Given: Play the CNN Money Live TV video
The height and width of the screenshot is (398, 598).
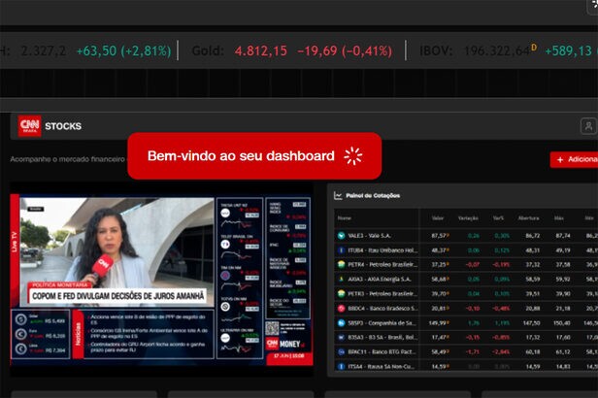Looking at the screenshot, I should (x=161, y=280).
